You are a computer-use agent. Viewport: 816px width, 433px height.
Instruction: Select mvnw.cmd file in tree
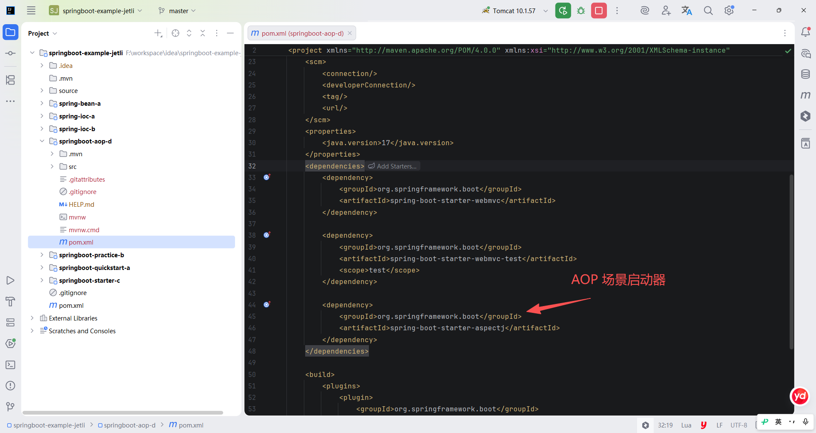point(84,230)
